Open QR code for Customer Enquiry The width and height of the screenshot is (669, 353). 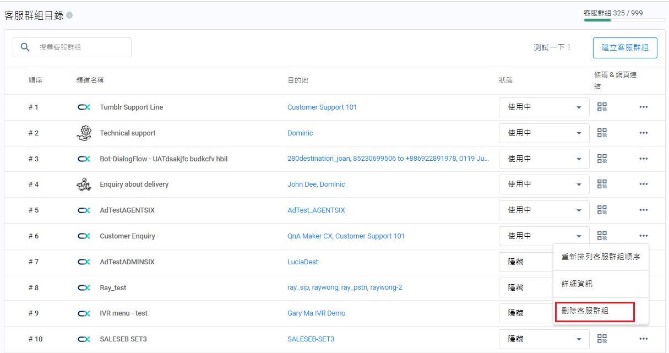point(602,236)
